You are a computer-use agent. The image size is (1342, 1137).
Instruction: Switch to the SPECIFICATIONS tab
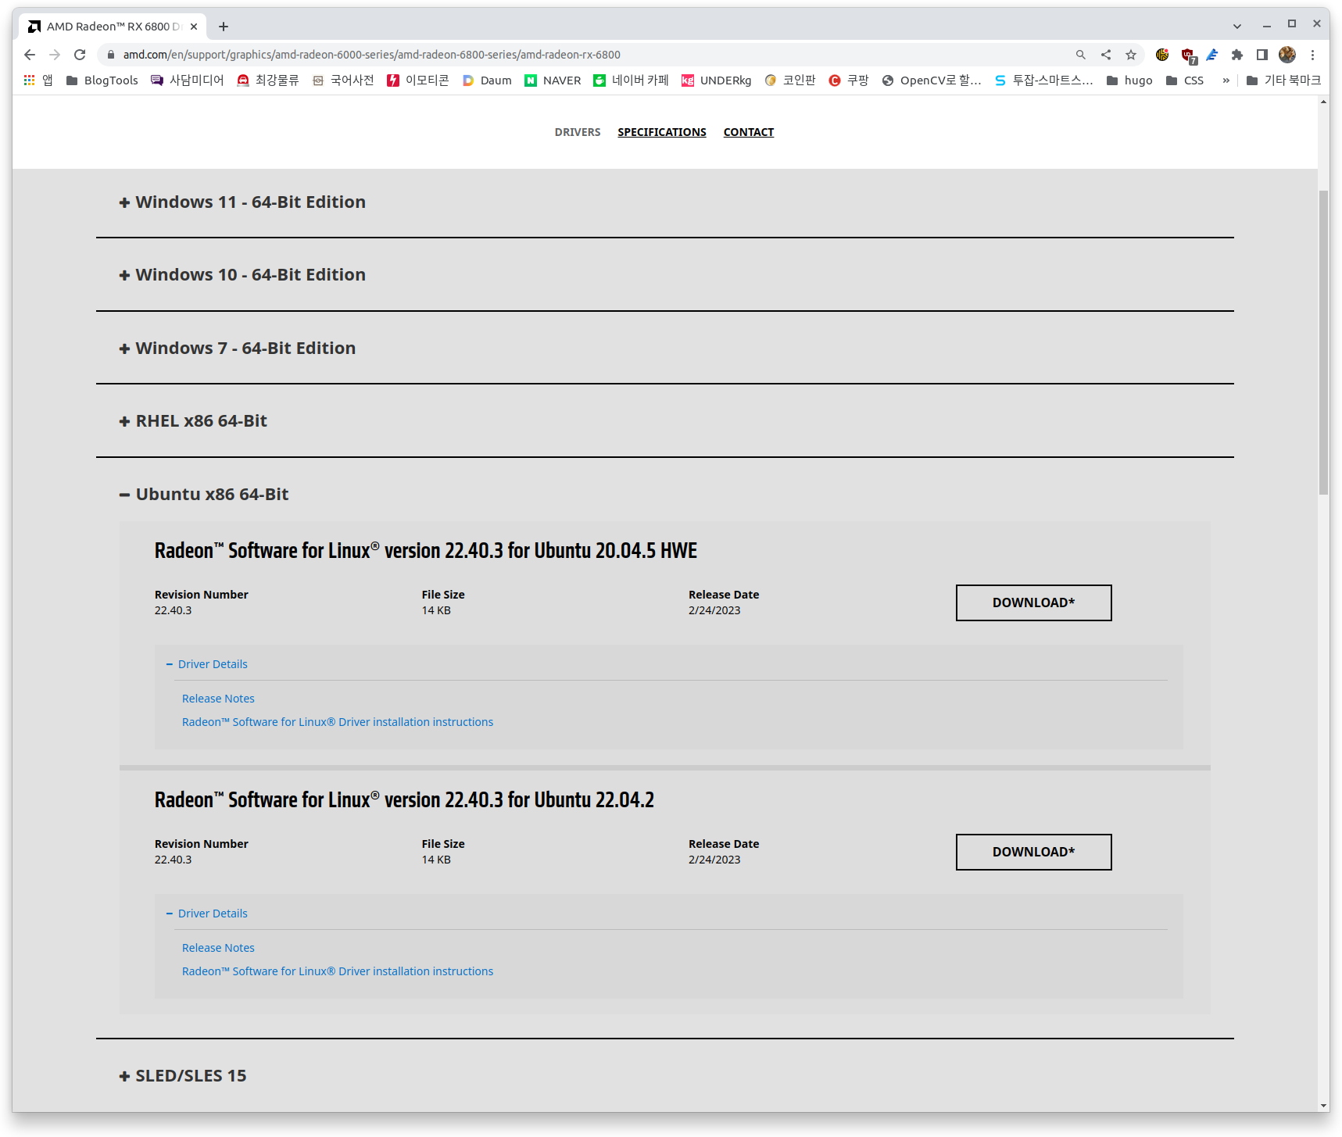(x=661, y=132)
